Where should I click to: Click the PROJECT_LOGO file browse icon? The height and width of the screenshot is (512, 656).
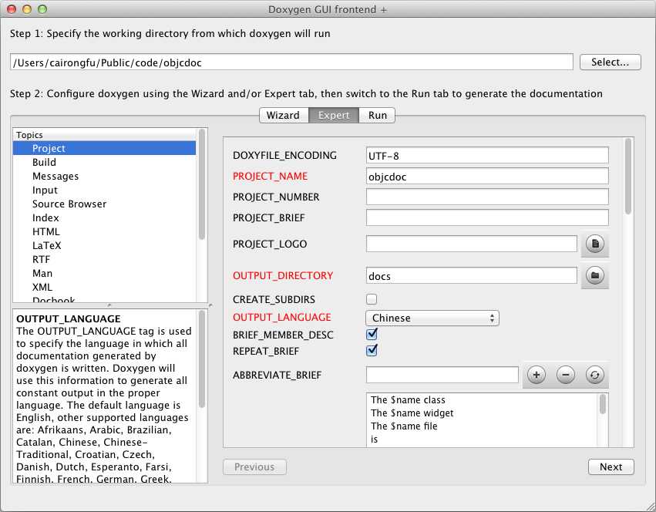coord(594,244)
